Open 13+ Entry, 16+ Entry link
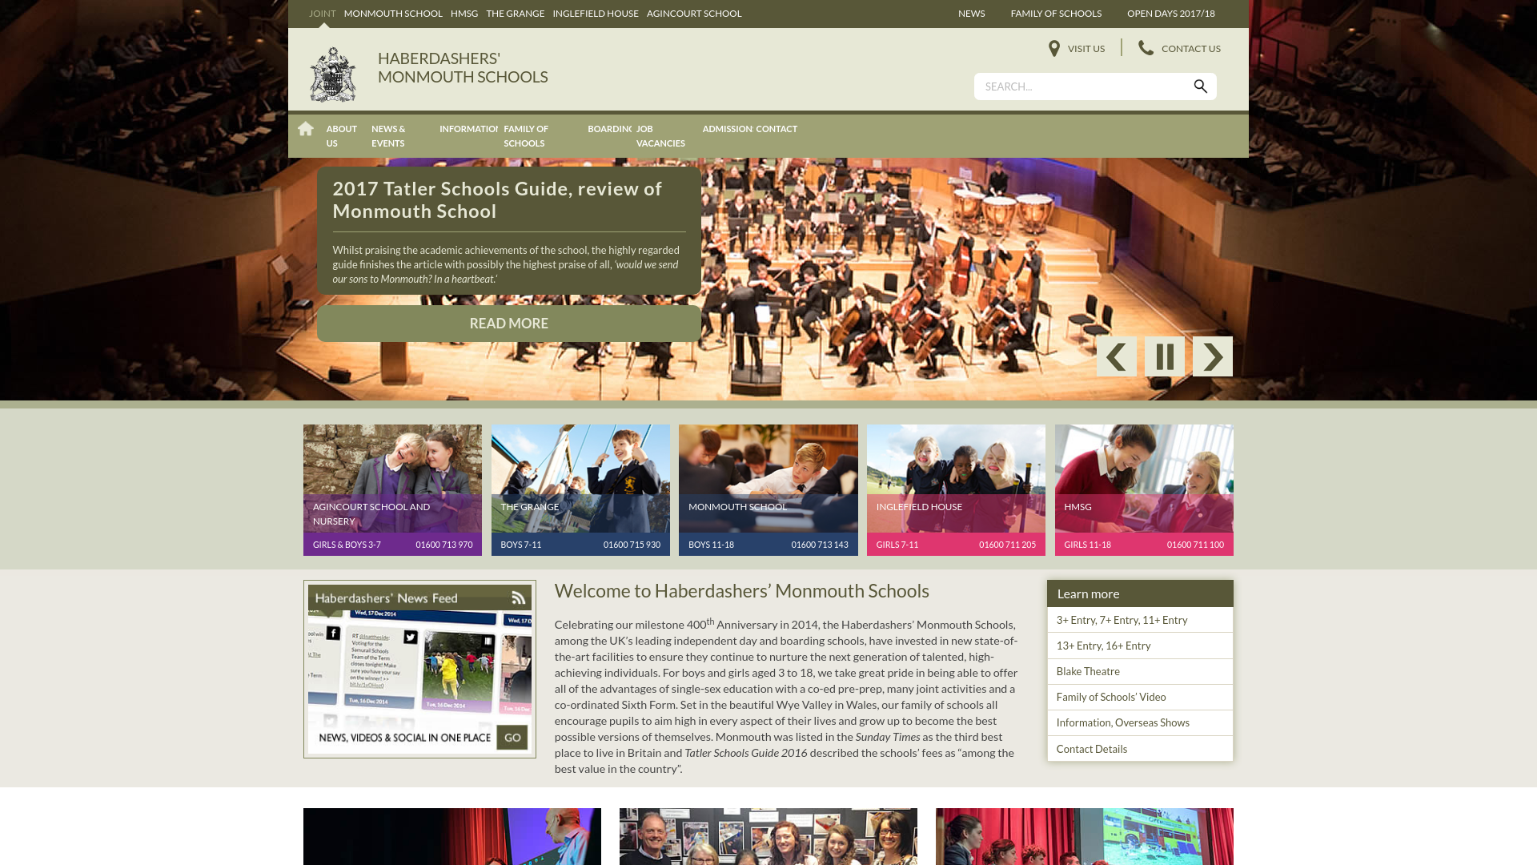The image size is (1537, 865). (1140, 646)
